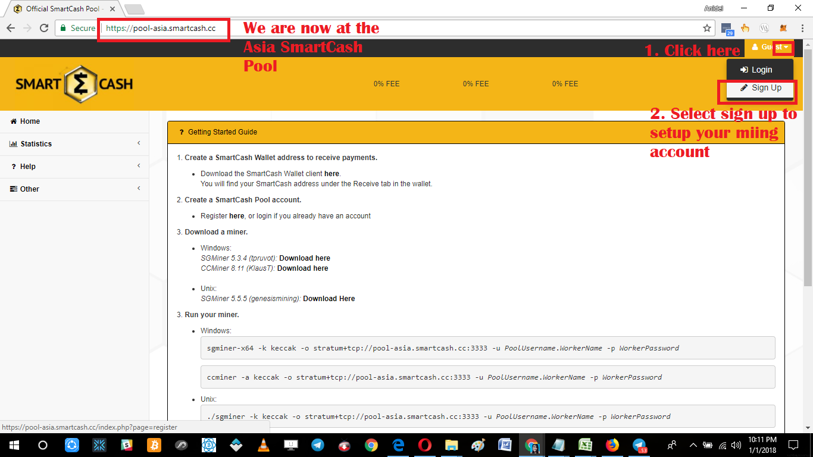Select the Official SmartCash Pool tab
Viewport: 813px width, 457px height.
click(x=64, y=9)
